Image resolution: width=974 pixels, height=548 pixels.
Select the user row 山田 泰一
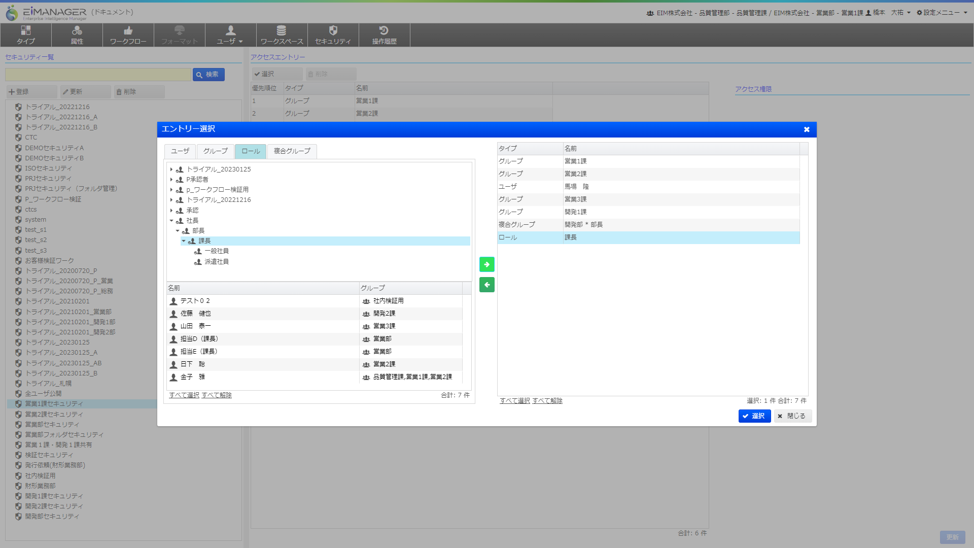pyautogui.click(x=315, y=326)
